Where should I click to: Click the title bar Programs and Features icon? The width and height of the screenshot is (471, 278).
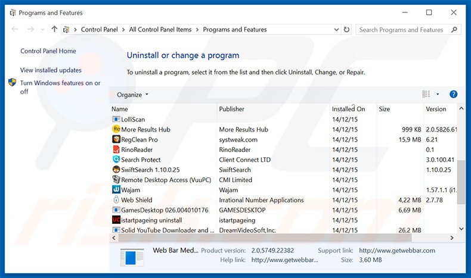(13, 13)
